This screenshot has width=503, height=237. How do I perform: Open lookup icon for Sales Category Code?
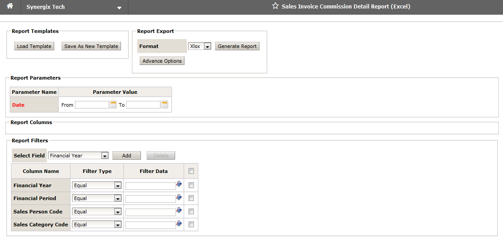pyautogui.click(x=179, y=224)
